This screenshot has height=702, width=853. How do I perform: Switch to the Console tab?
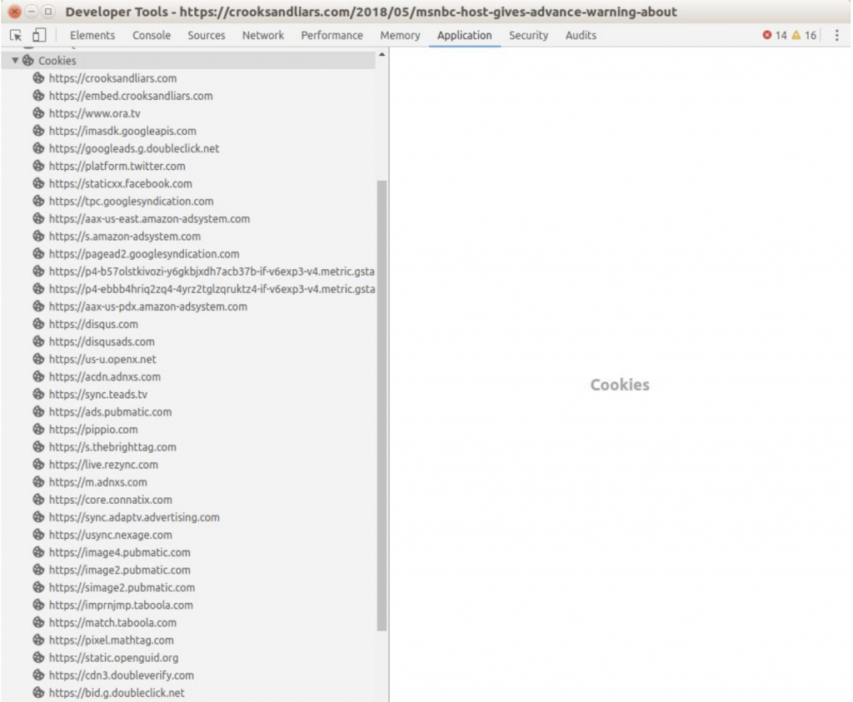pos(152,35)
